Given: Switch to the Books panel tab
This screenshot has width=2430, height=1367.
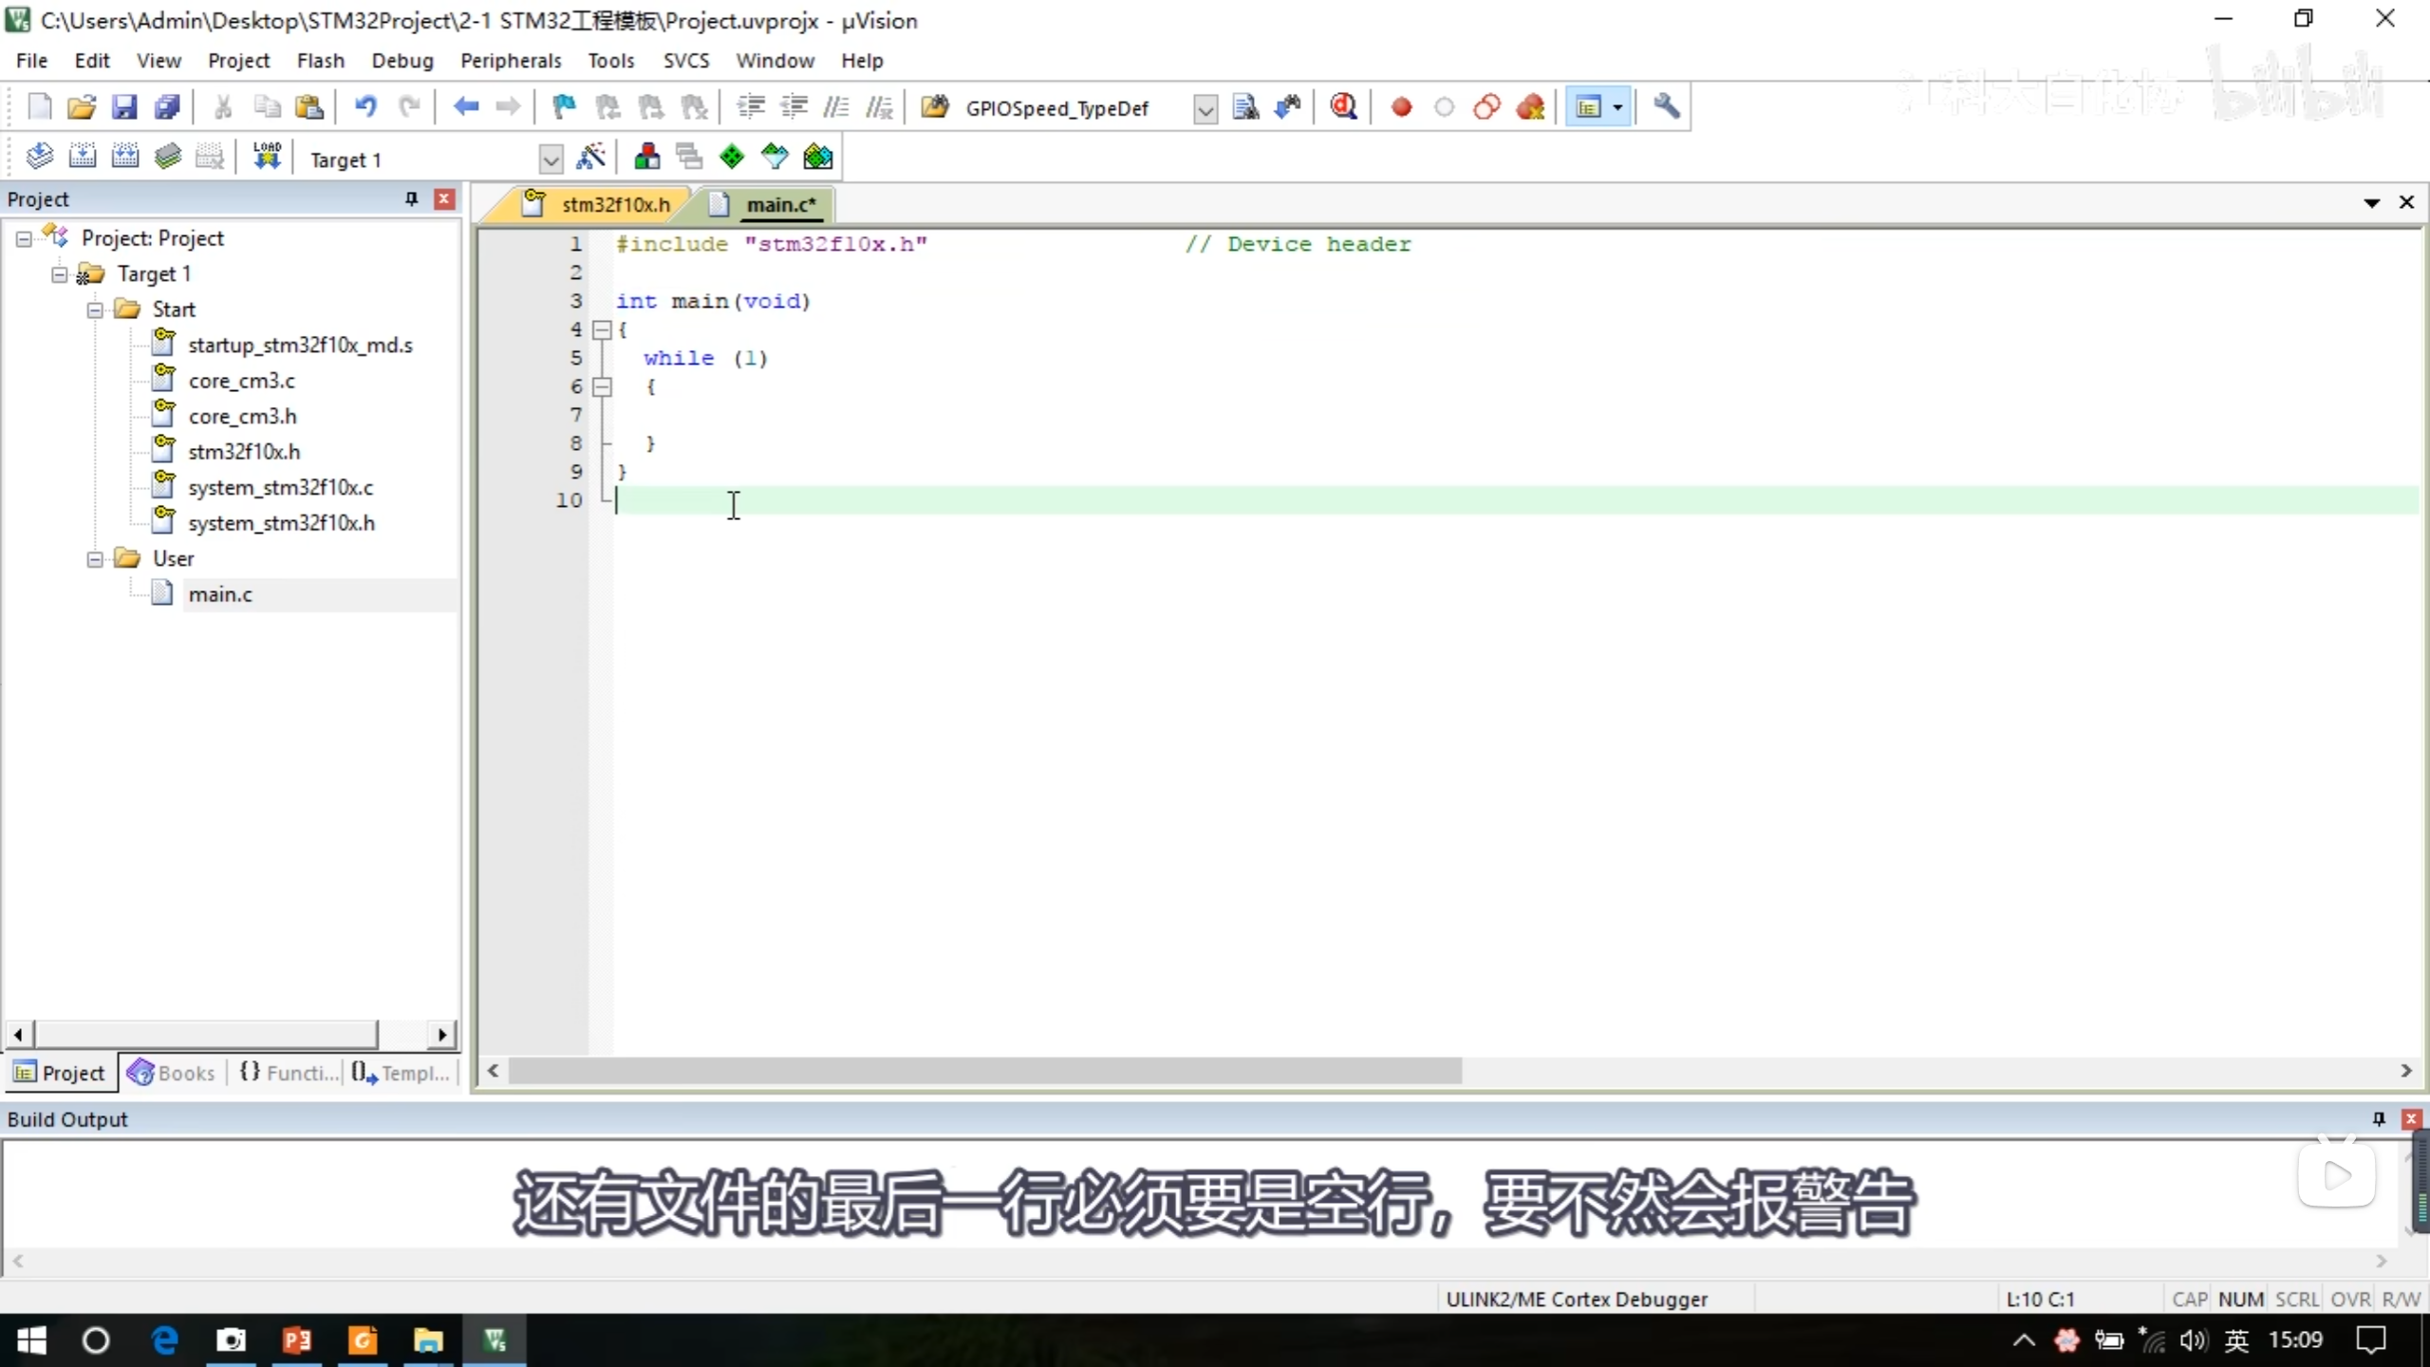Looking at the screenshot, I should coord(173,1073).
